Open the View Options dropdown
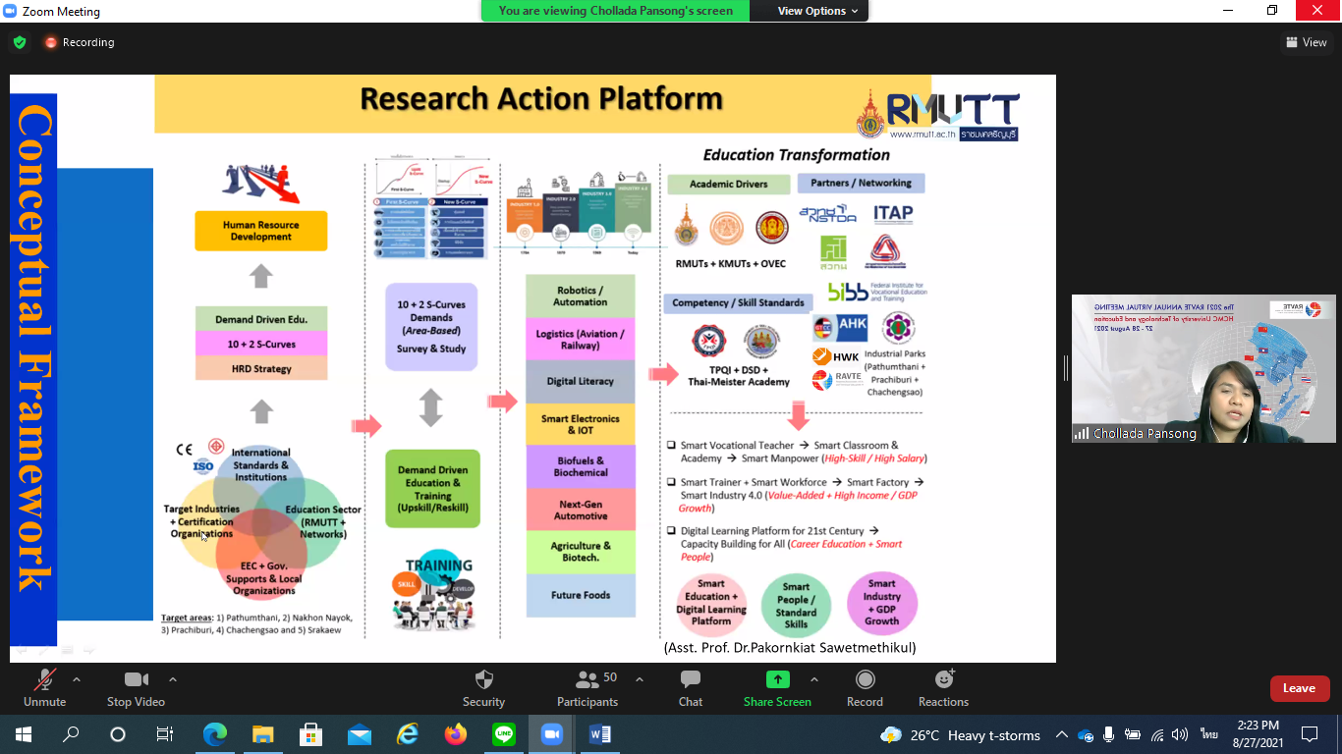 817,11
